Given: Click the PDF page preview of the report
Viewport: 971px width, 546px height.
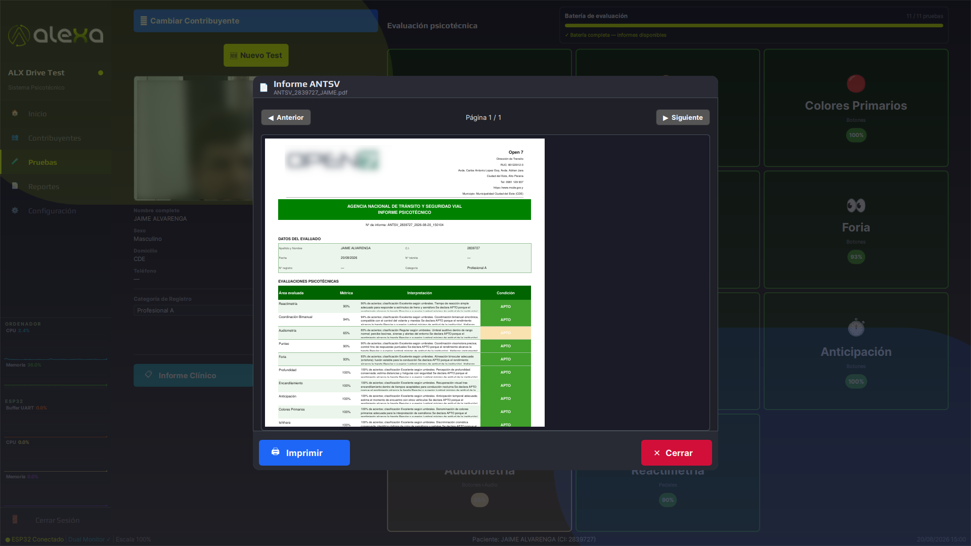Looking at the screenshot, I should tap(405, 283).
